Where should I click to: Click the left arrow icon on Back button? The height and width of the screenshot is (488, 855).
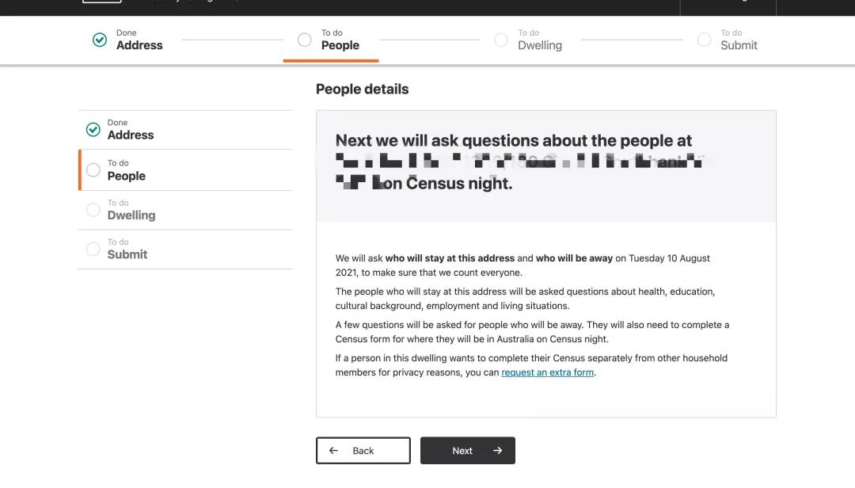click(x=333, y=451)
